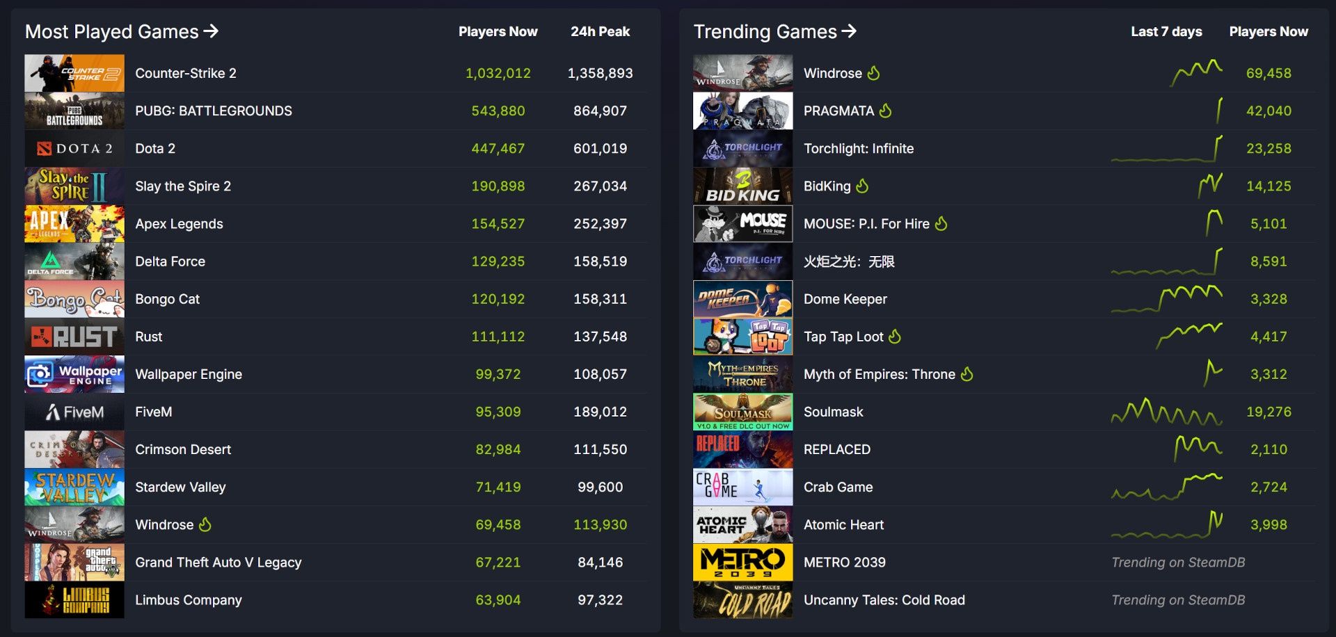The height and width of the screenshot is (637, 1336).
Task: Click the Bongo Cat logo image
Action: point(74,298)
